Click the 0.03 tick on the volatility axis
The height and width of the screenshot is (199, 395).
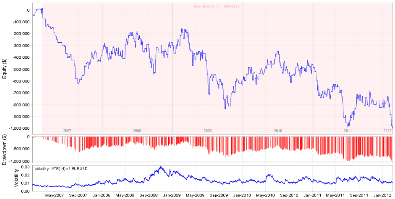pyautogui.click(x=25, y=167)
